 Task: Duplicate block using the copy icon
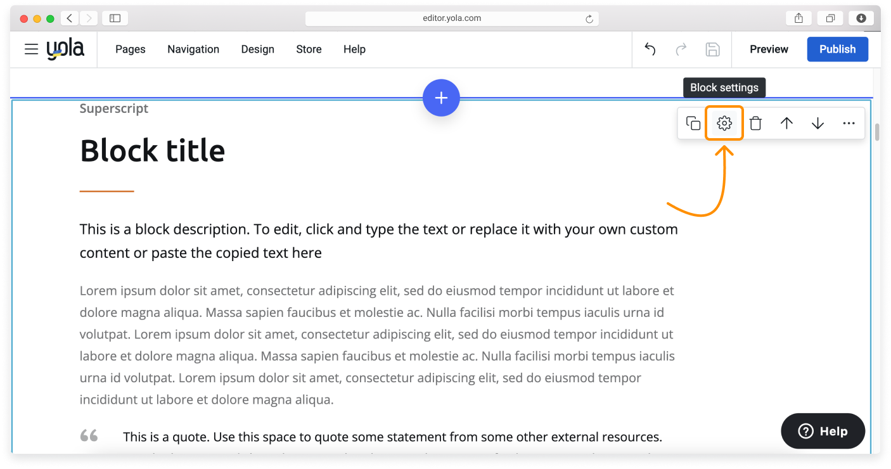693,124
